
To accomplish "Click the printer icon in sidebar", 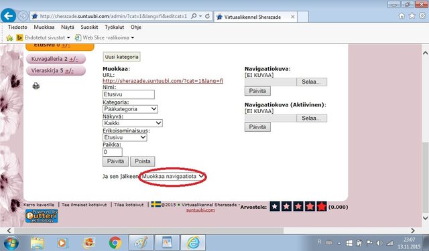I will 36,86.
